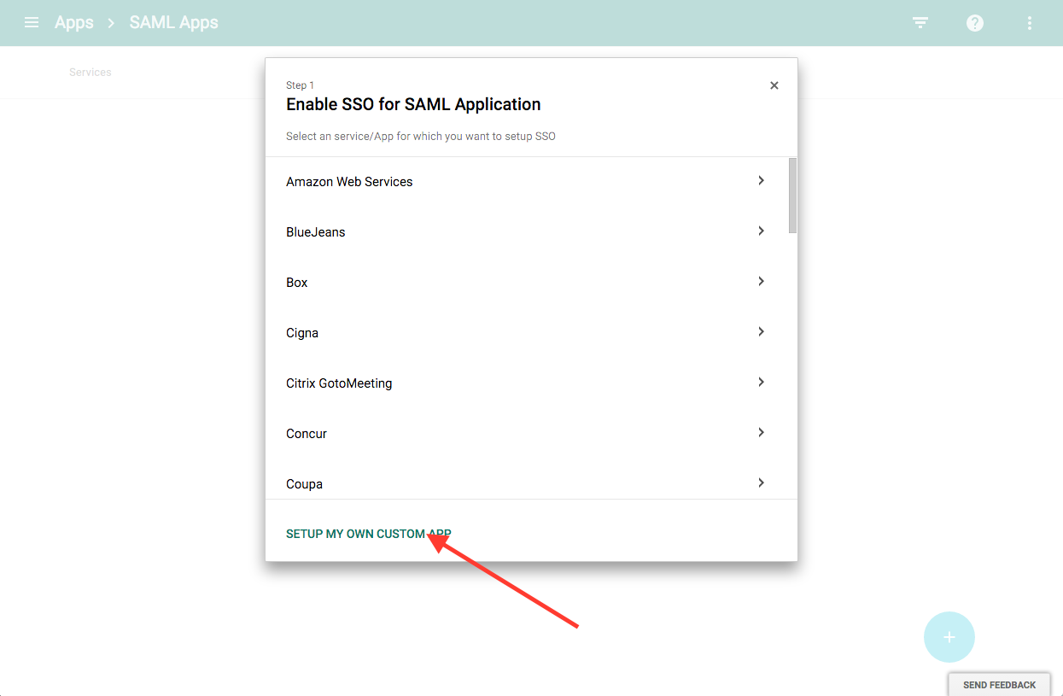Click the breadcrumb separator arrow
The height and width of the screenshot is (696, 1063).
pyautogui.click(x=111, y=23)
